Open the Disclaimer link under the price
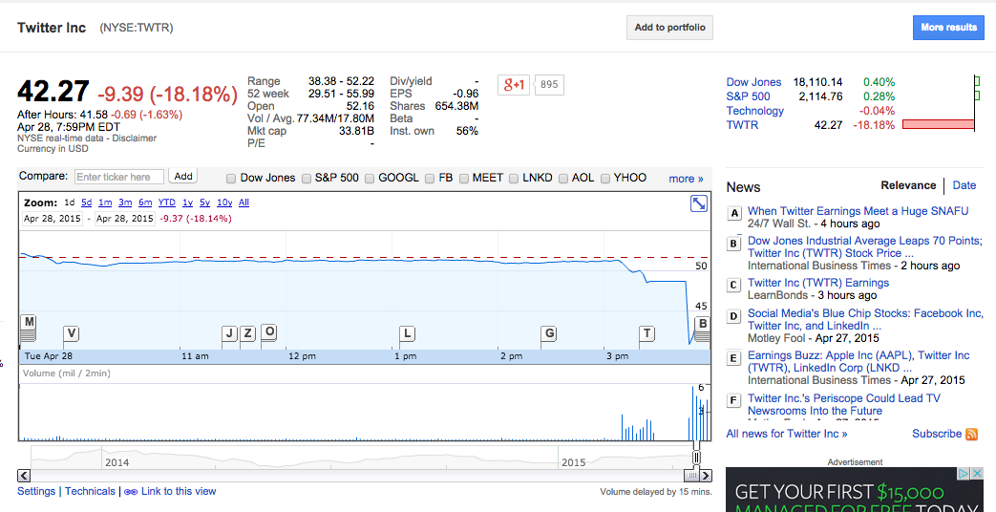Screen dimensions: 996x512 [134, 138]
